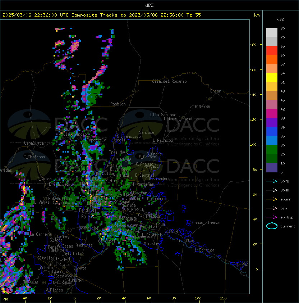299x303 pixels.
Task: Click the '120' tick on horizontal km axis
Action: tap(223, 298)
